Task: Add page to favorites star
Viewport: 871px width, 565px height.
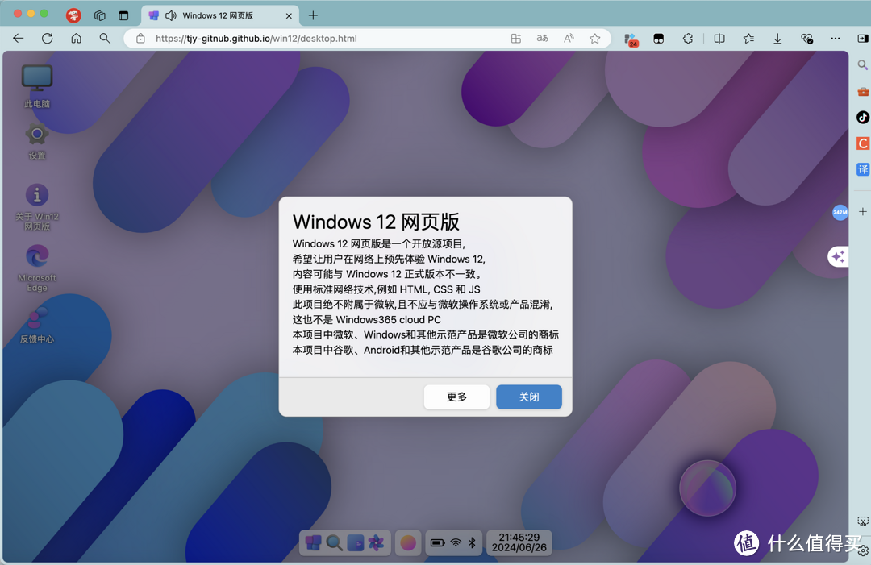Action: coord(595,39)
